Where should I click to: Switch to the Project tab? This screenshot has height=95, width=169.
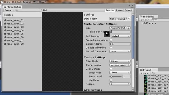pyautogui.click(x=148, y=70)
